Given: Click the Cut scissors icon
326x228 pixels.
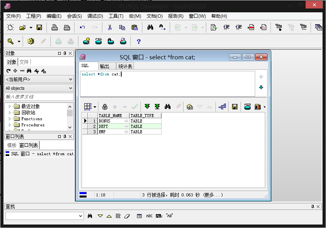Looking at the screenshot, I should coord(110,27).
